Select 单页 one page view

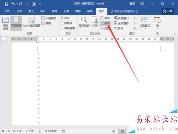click(x=105, y=18)
